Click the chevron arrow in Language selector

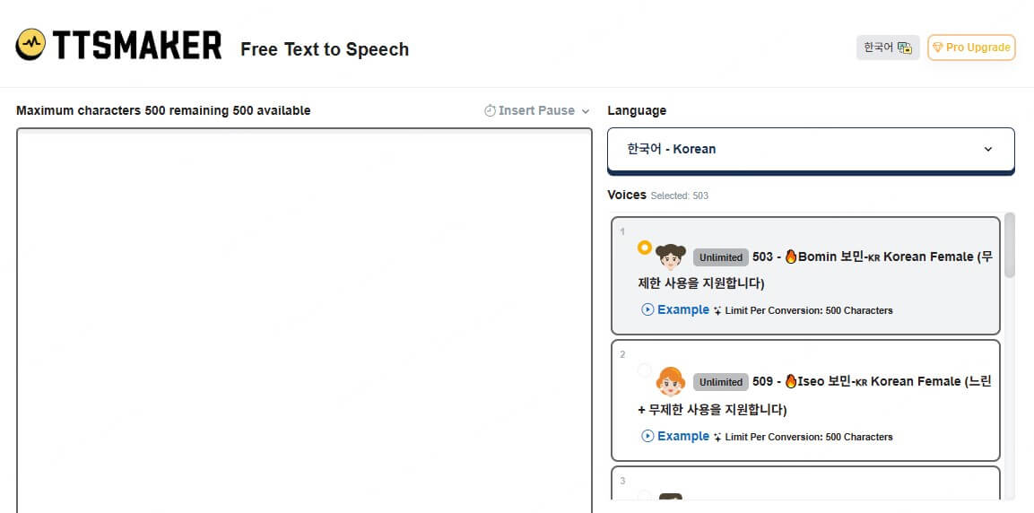[988, 149]
